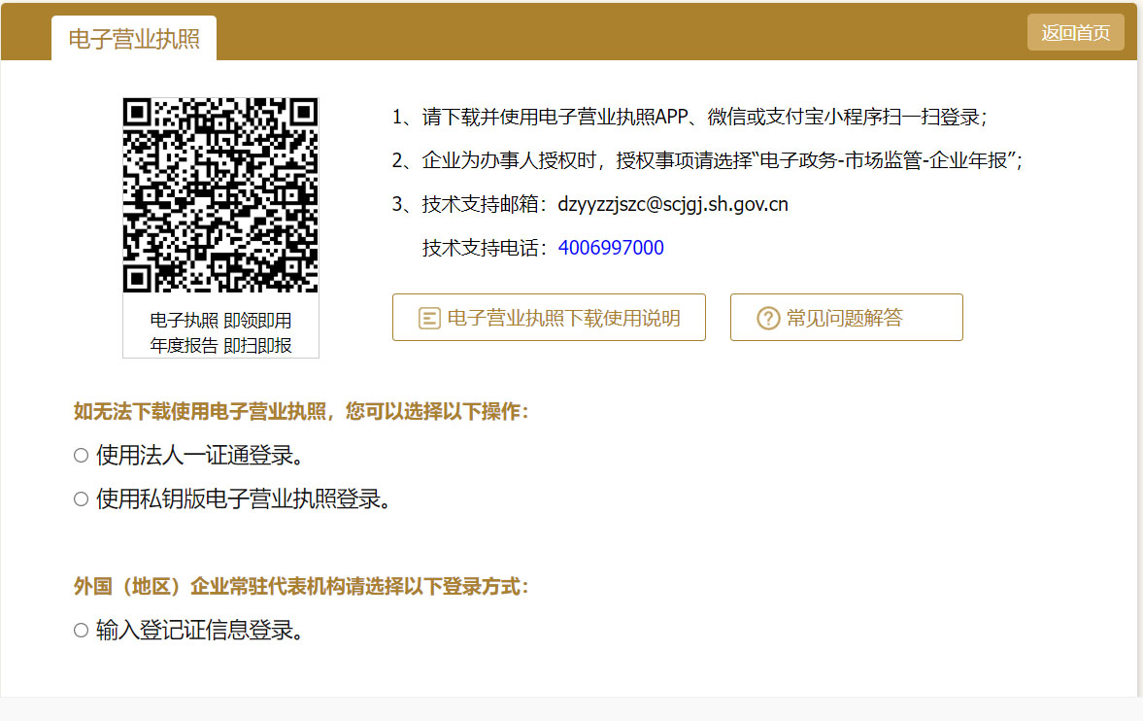1143x721 pixels.
Task: Click instruction line 2 about 企业年报 authorization
Action: [x=707, y=160]
